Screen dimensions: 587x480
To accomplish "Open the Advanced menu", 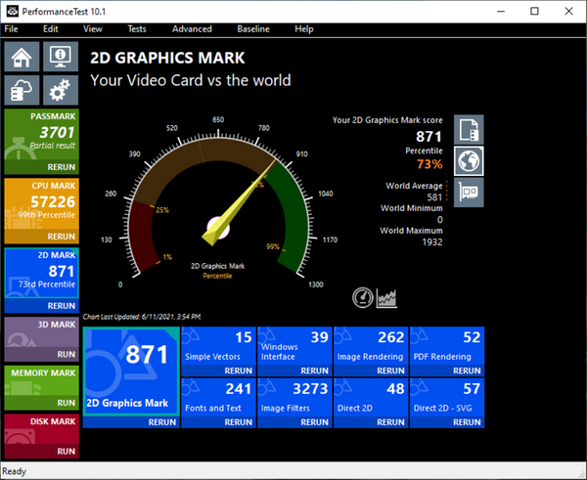I will point(192,28).
